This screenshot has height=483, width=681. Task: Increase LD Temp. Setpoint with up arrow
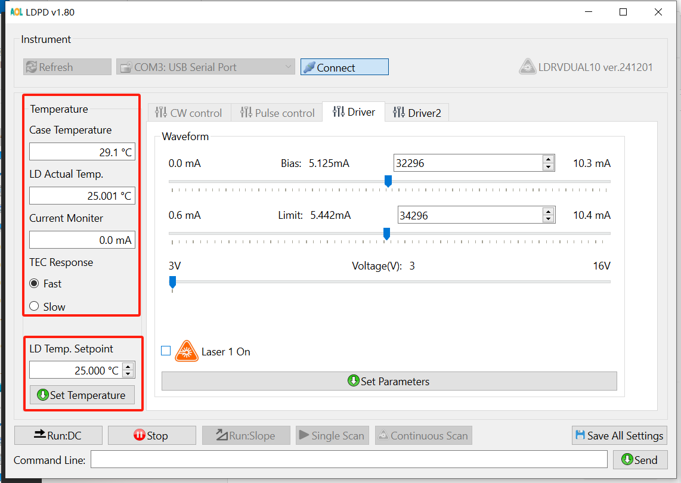pyautogui.click(x=128, y=367)
